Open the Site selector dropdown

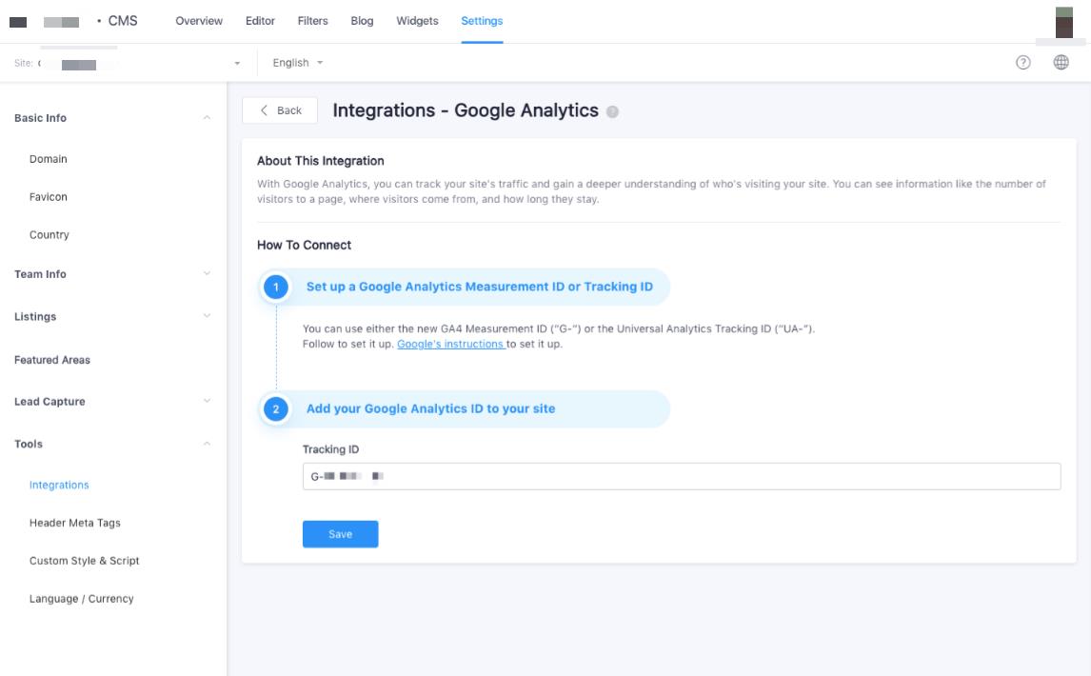[x=128, y=63]
